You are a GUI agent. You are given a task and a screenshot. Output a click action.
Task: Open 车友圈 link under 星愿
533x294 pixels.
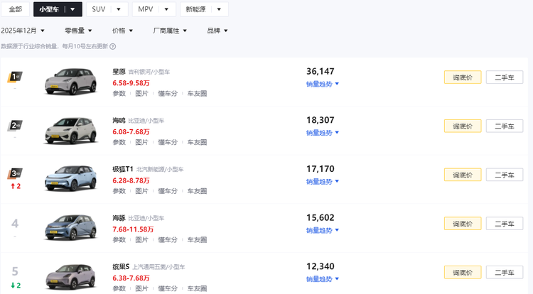197,93
